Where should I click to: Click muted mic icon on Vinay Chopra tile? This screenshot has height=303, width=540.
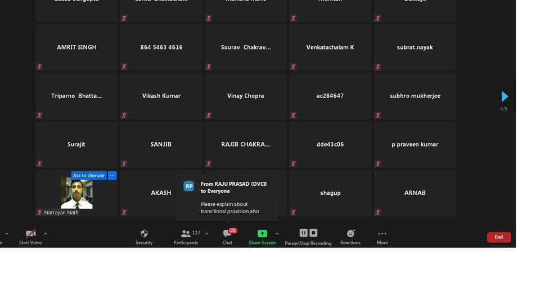click(x=209, y=115)
